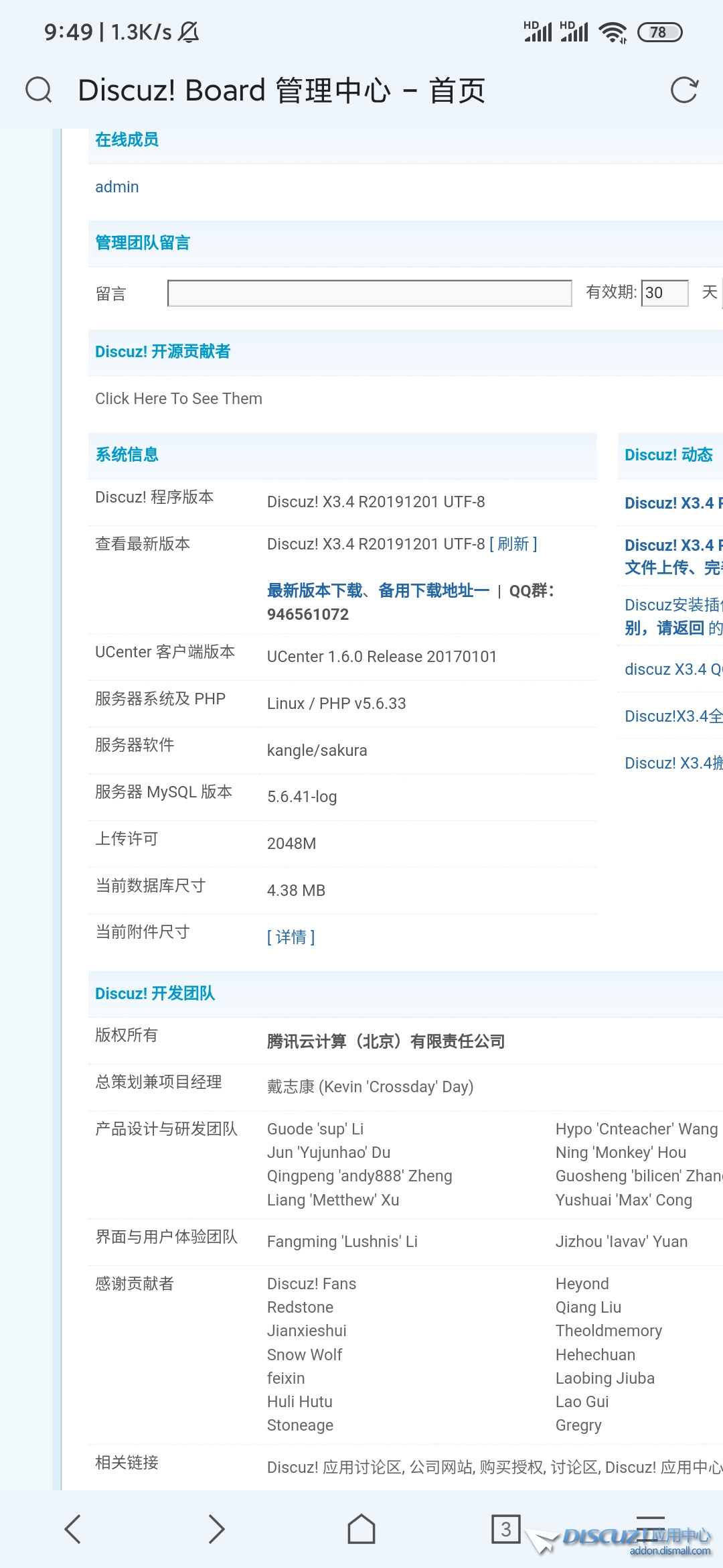
Task: Open the browser home page icon
Action: 361,1529
